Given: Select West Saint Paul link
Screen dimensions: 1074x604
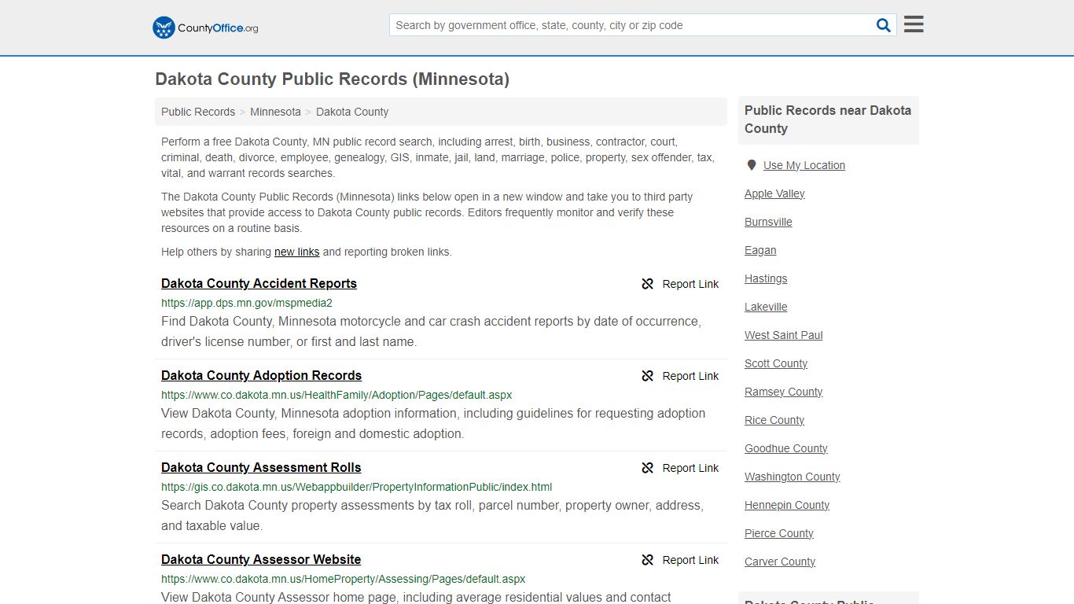Looking at the screenshot, I should coord(784,335).
